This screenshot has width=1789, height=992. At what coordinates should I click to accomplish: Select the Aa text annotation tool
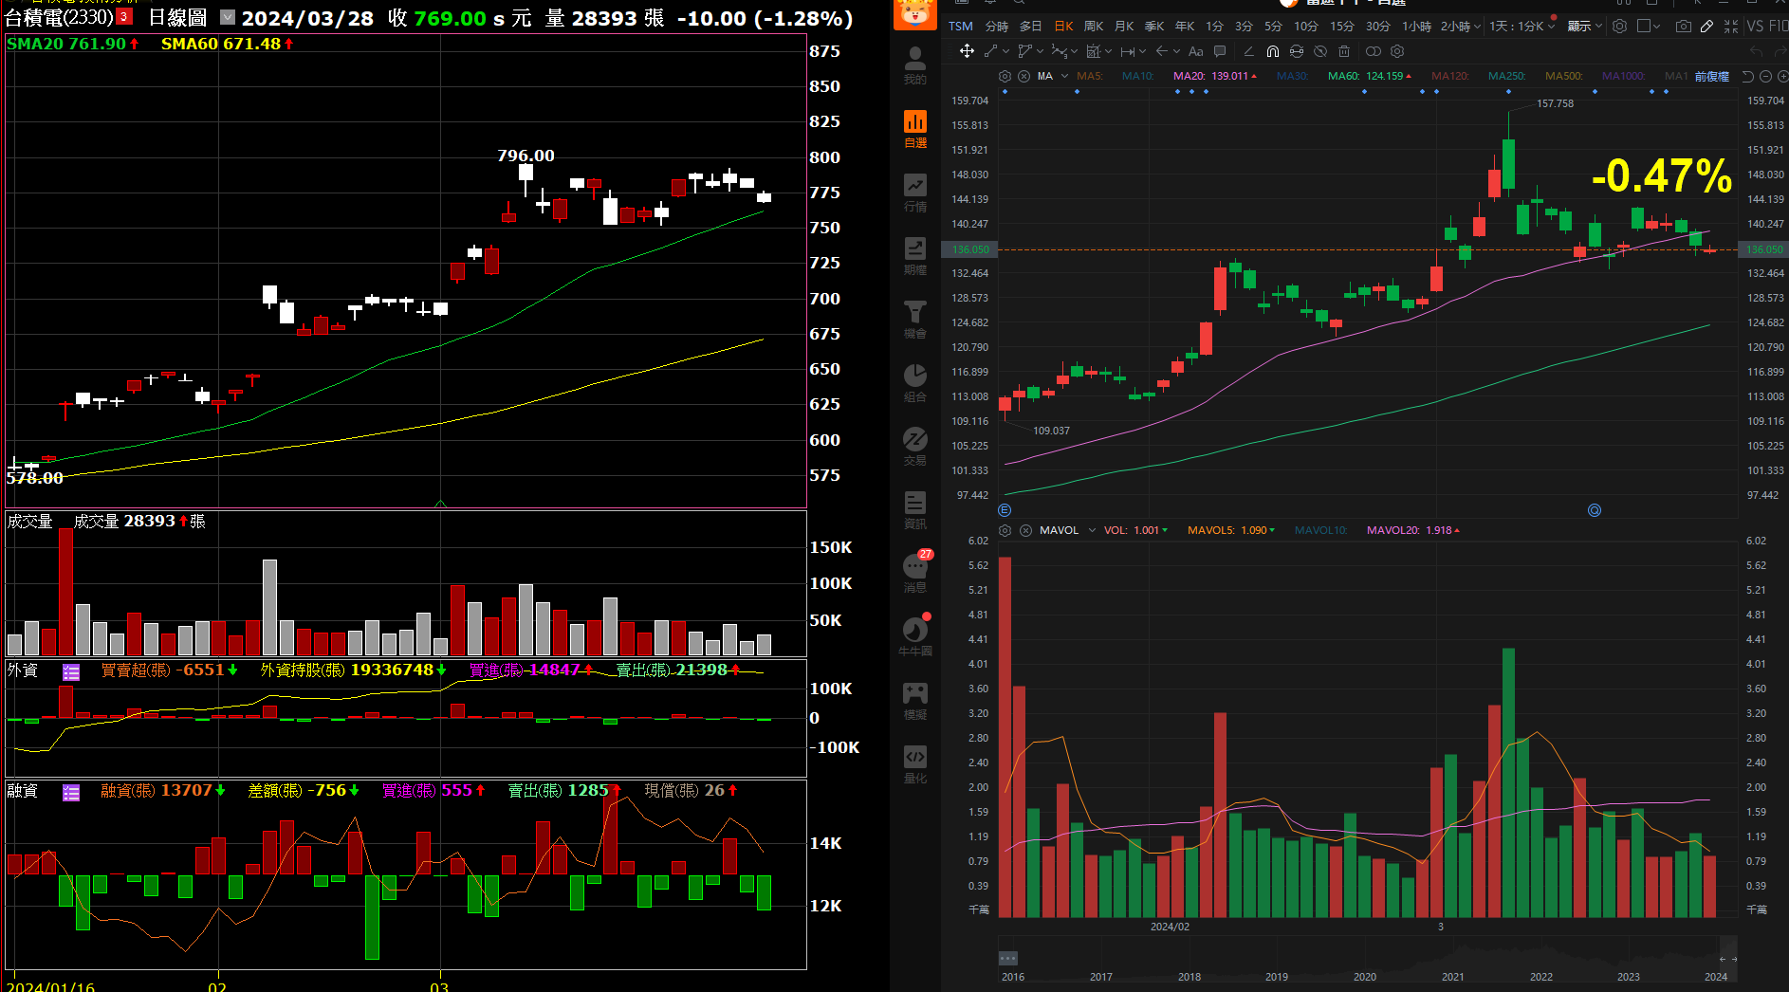1195,51
